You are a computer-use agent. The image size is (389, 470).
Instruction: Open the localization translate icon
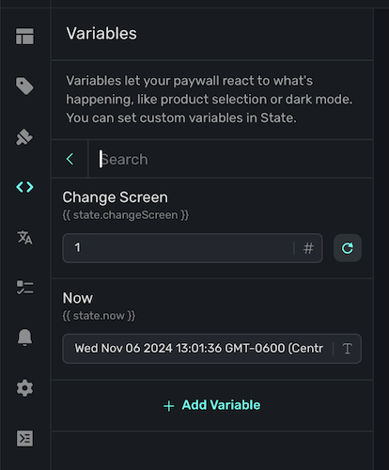click(24, 237)
